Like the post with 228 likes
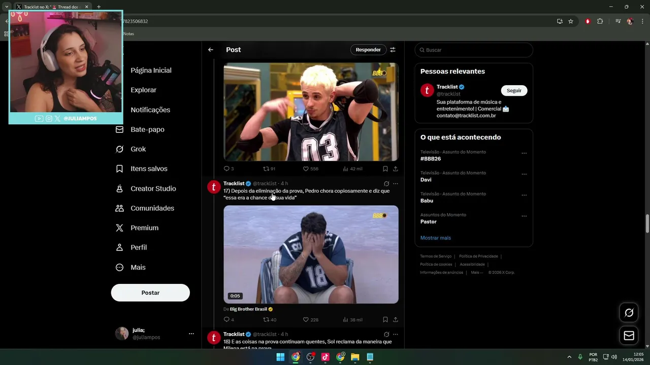Viewport: 650px width, 365px height. click(310, 320)
